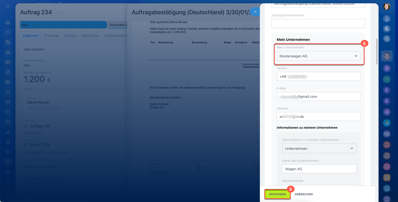The height and width of the screenshot is (202, 398).
Task: Click the side panel vertical scrollbar
Action: tap(377, 51)
